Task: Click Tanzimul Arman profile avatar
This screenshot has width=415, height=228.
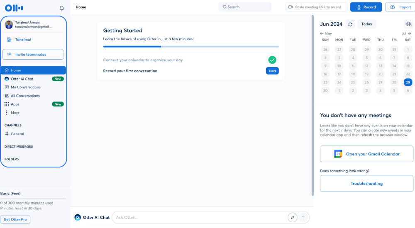Action: click(x=9, y=24)
